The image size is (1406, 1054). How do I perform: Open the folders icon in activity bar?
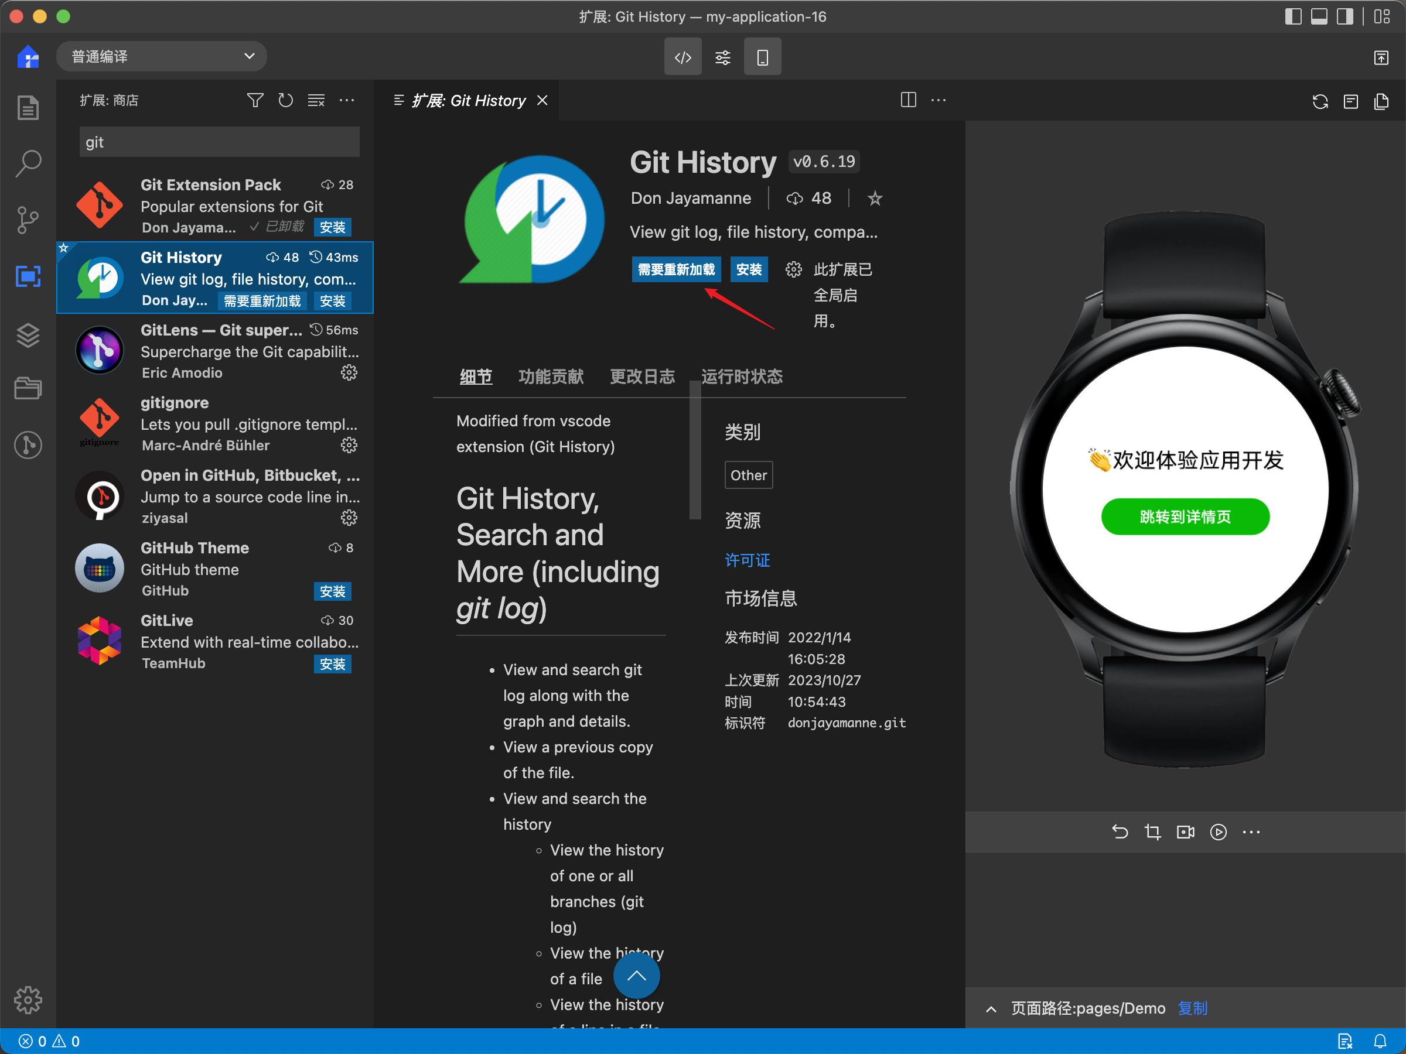click(28, 388)
